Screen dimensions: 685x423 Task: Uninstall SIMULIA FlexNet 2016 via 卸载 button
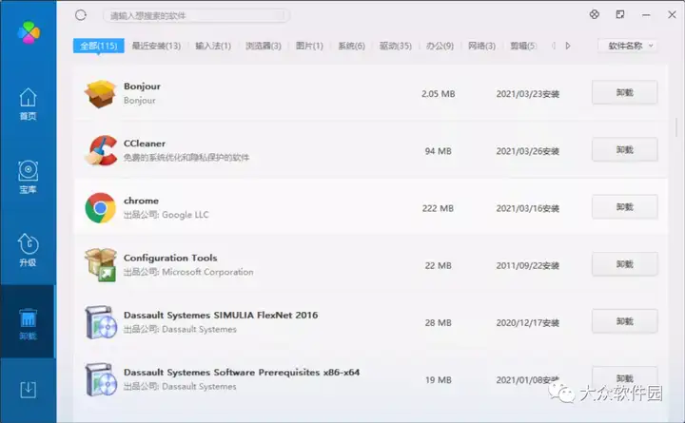tap(625, 321)
